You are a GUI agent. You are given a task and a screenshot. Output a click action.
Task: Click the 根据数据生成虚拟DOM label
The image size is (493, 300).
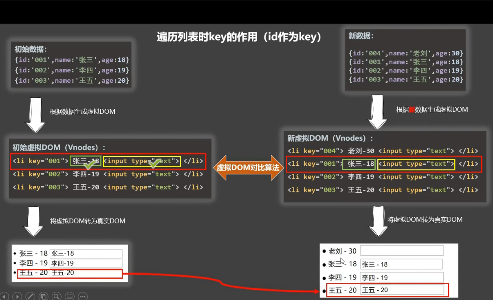(x=82, y=111)
